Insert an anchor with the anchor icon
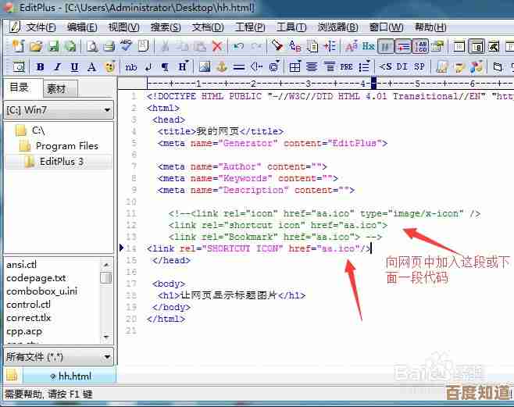This screenshot has width=514, height=407. [221, 67]
